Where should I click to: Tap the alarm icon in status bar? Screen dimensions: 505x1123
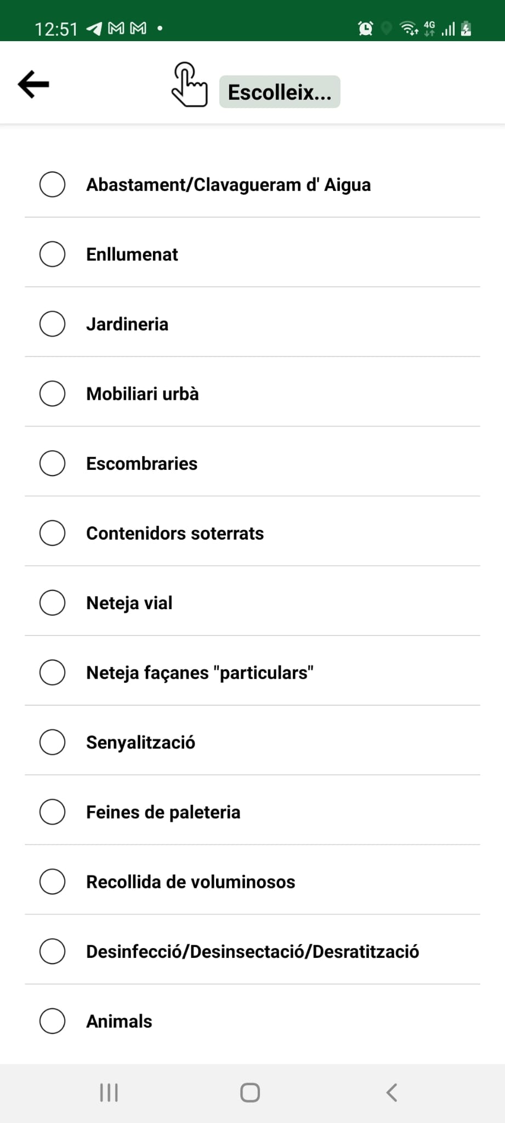point(365,28)
